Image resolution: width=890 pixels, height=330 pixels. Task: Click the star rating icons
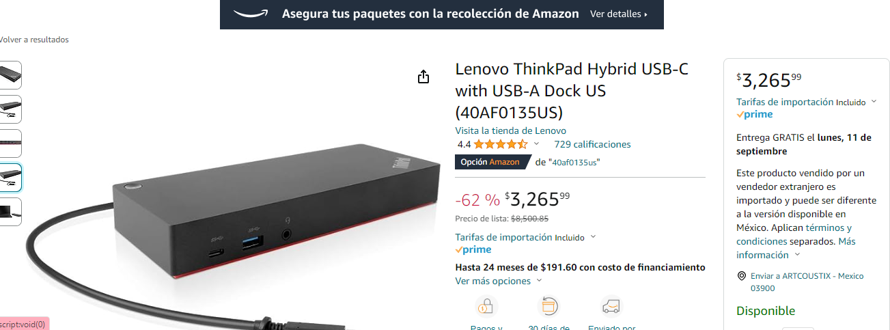501,144
